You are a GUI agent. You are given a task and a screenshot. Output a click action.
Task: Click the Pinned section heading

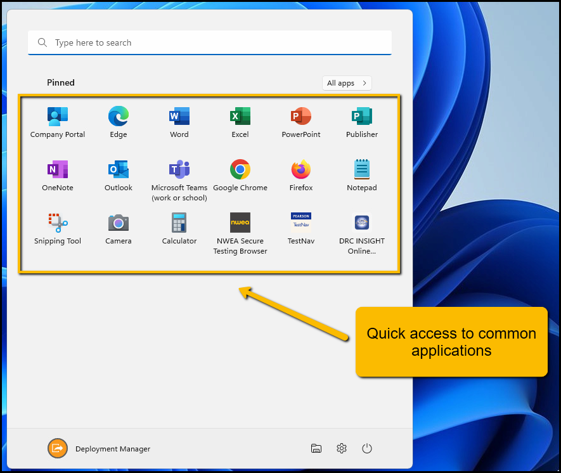pos(61,82)
